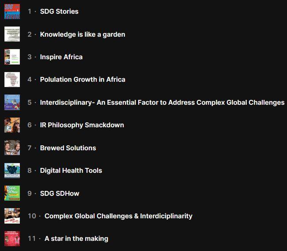The width and height of the screenshot is (287, 251).
Task: Click the thumbnail beside the Interdisciplinary episode
Action: click(12, 102)
